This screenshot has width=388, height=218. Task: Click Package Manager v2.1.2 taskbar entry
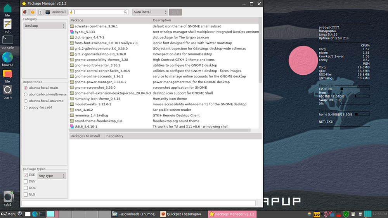[x=232, y=214]
